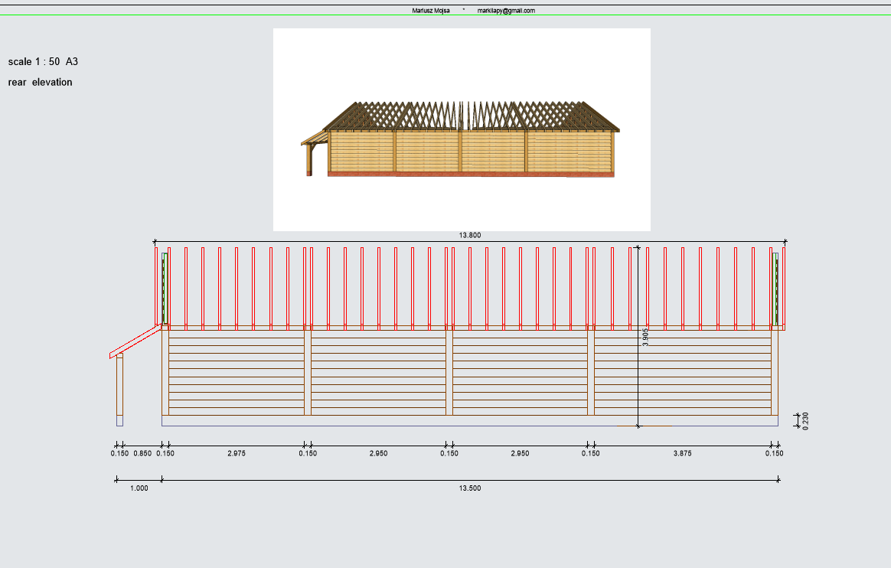Select the 0.850 dimension label
Viewport: 891px width, 568px height.
[x=142, y=453]
